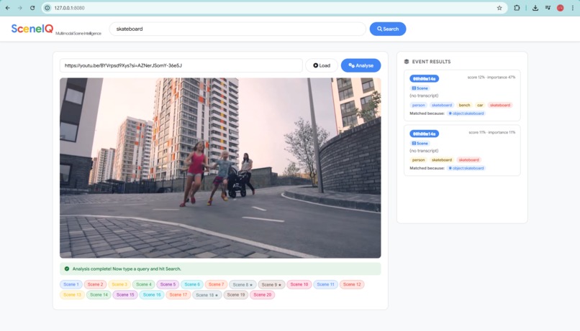Open the Scene 13 chip
The width and height of the screenshot is (580, 331).
pos(72,295)
